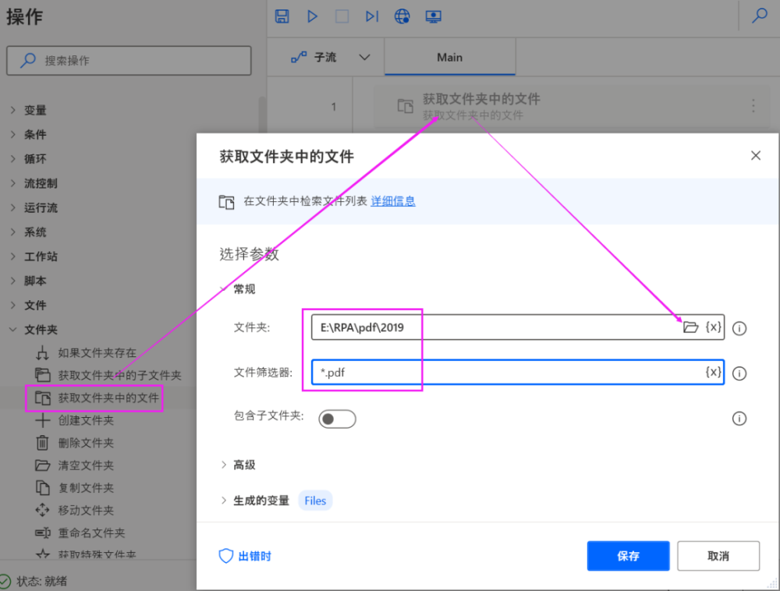
Task: Toggle the 包含子文件夹 switch
Action: (337, 419)
